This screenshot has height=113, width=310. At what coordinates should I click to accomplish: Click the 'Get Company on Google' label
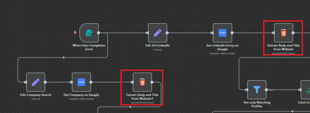click(x=81, y=95)
